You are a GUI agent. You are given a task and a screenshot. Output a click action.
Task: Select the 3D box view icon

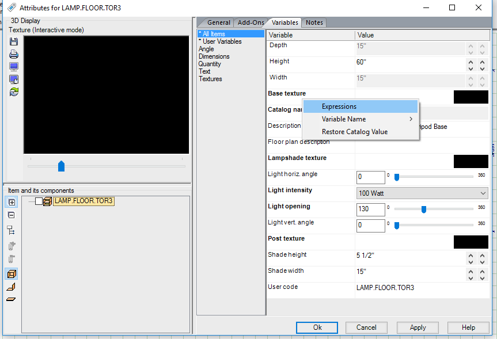pyautogui.click(x=12, y=274)
